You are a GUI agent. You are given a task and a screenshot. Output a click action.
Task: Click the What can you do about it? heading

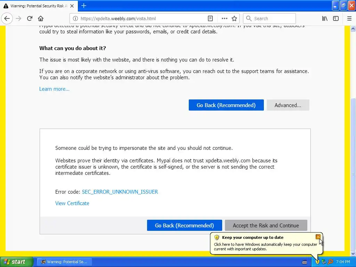point(73,48)
